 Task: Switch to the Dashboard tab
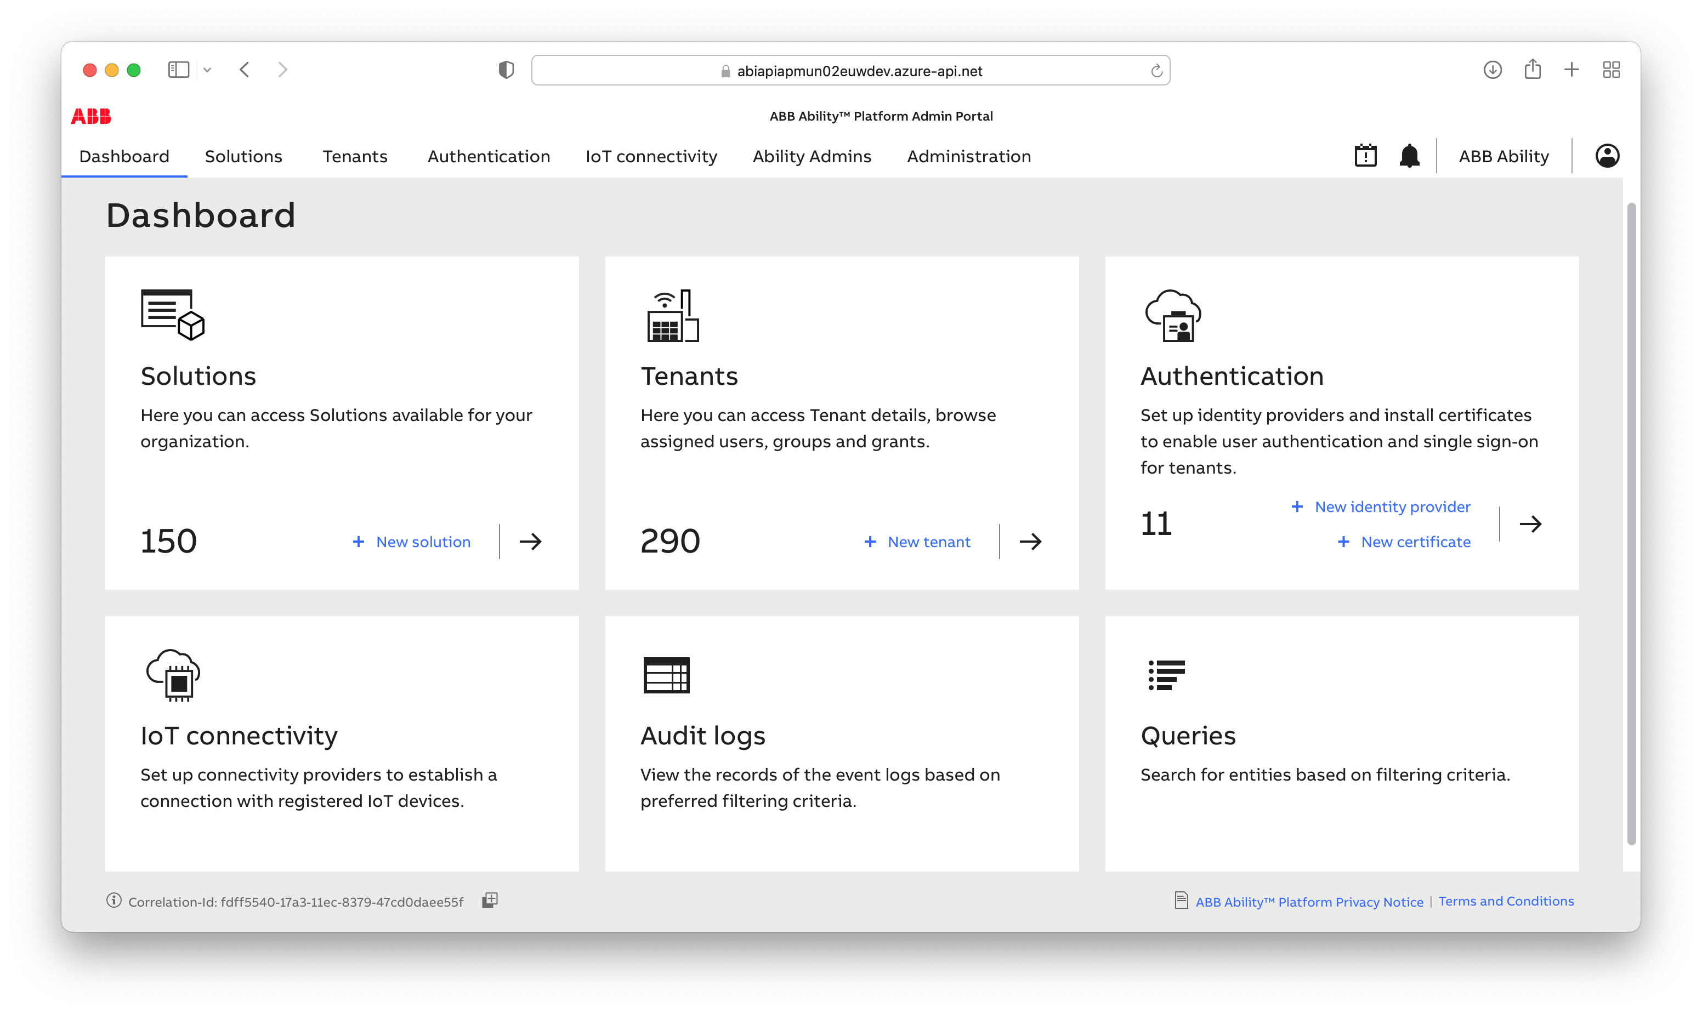(124, 156)
